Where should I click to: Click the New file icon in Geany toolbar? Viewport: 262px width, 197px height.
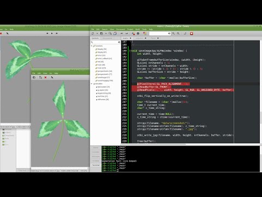tap(93, 33)
